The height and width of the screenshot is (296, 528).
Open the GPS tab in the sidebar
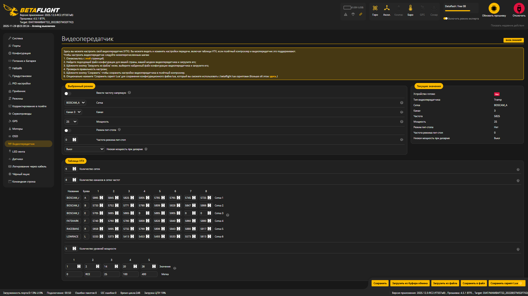point(15,121)
